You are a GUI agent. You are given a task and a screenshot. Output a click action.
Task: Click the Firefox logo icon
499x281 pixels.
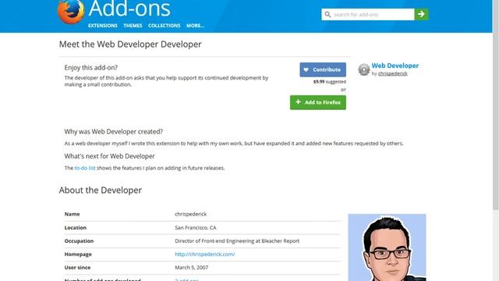click(71, 12)
